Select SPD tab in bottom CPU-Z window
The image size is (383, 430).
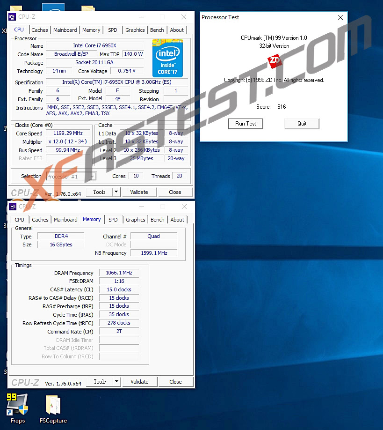(x=113, y=220)
